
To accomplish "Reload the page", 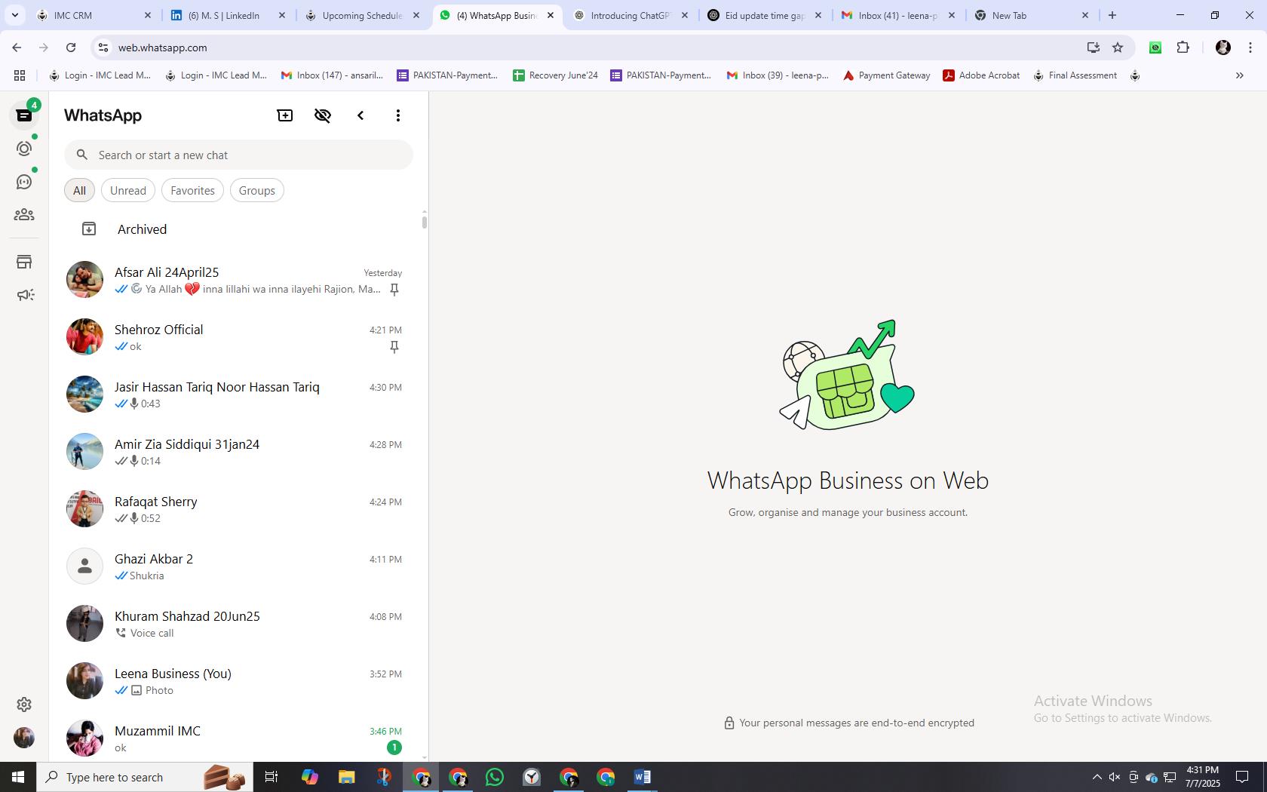I will click(x=71, y=48).
